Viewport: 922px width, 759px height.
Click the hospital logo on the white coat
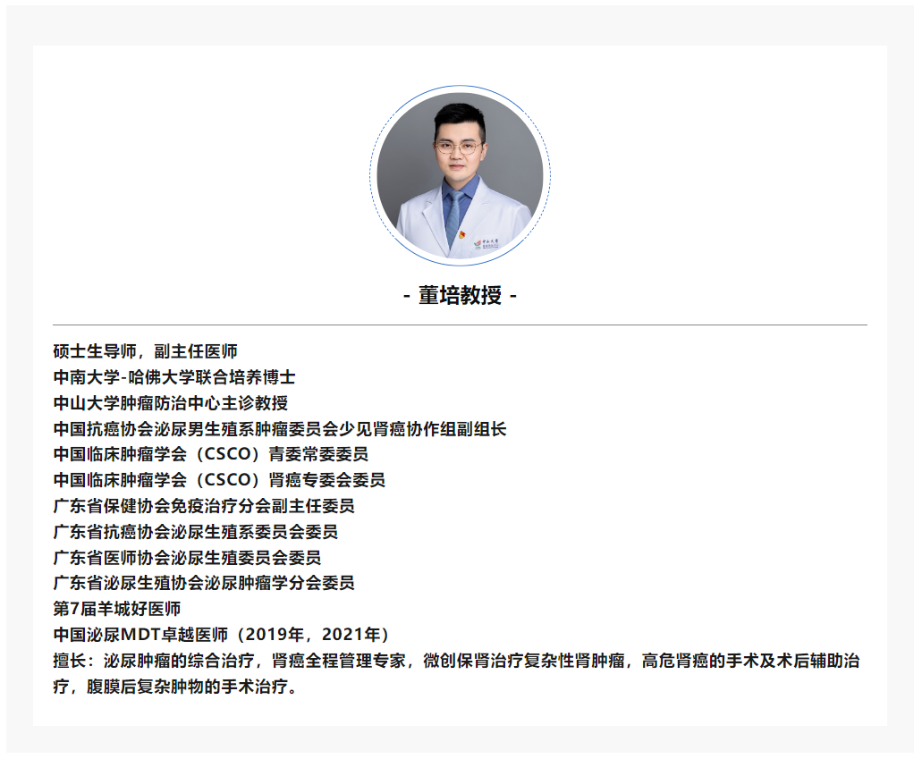[492, 242]
